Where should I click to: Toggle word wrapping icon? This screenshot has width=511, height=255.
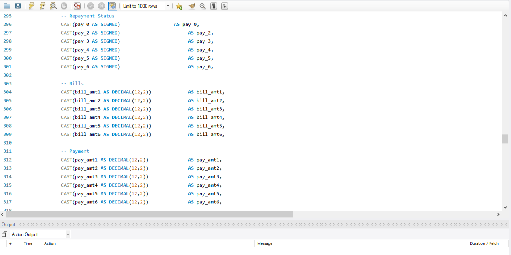coord(224,6)
